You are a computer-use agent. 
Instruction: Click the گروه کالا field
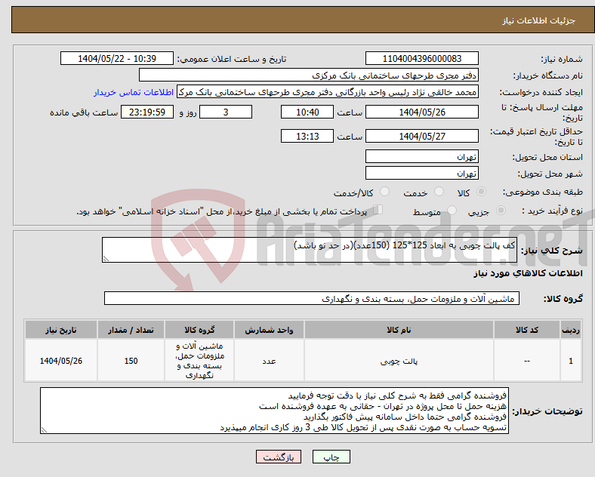[312, 299]
